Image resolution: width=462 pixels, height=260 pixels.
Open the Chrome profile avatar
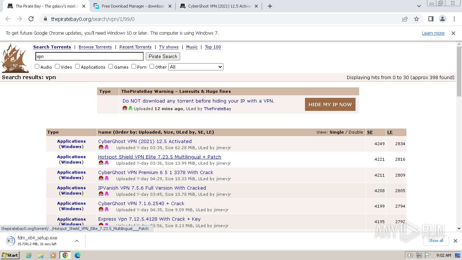pyautogui.click(x=443, y=19)
